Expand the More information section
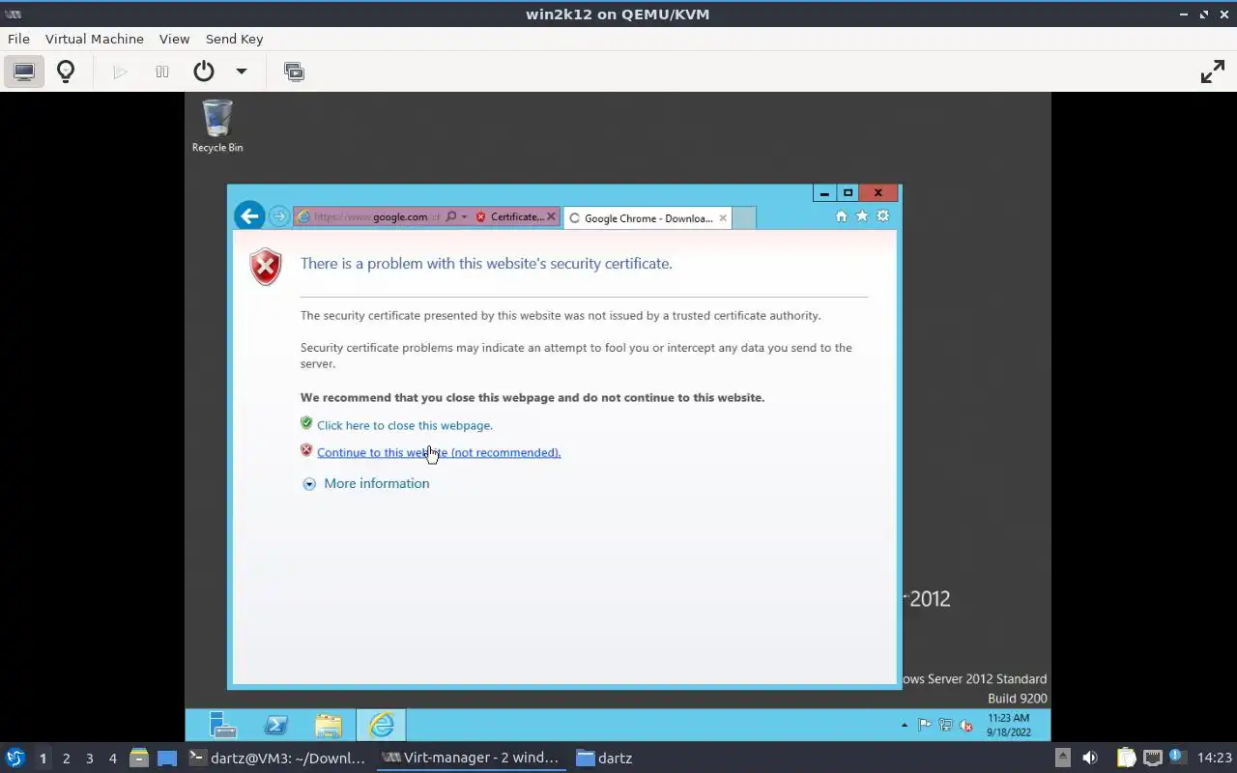Image resolution: width=1237 pixels, height=773 pixels. pos(366,483)
